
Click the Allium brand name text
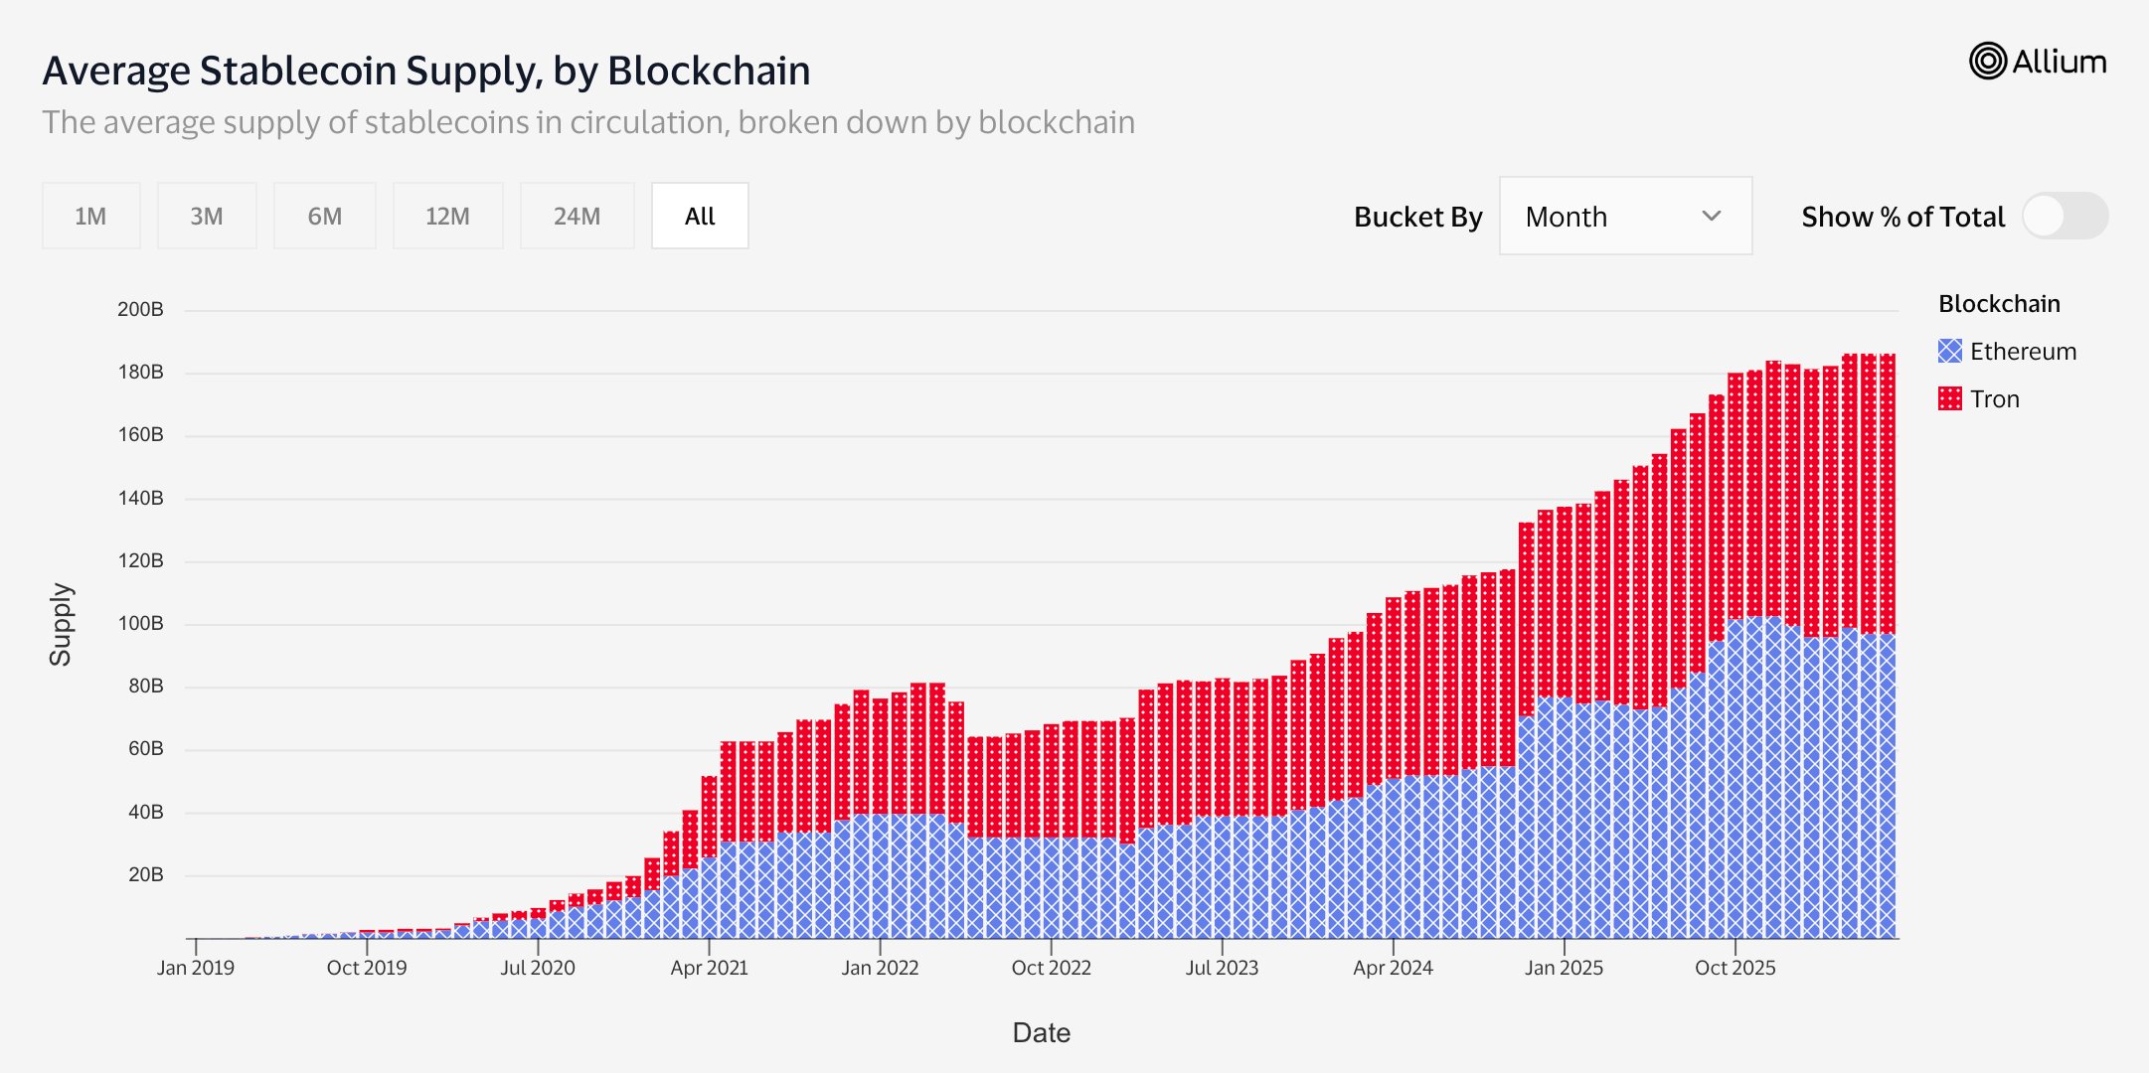2060,62
